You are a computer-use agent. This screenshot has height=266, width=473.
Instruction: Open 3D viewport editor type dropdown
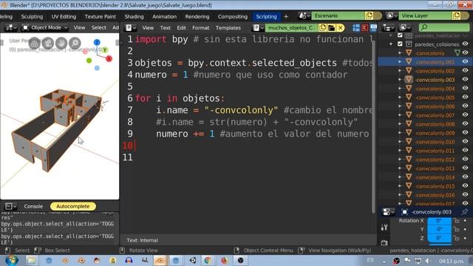(x=11, y=28)
